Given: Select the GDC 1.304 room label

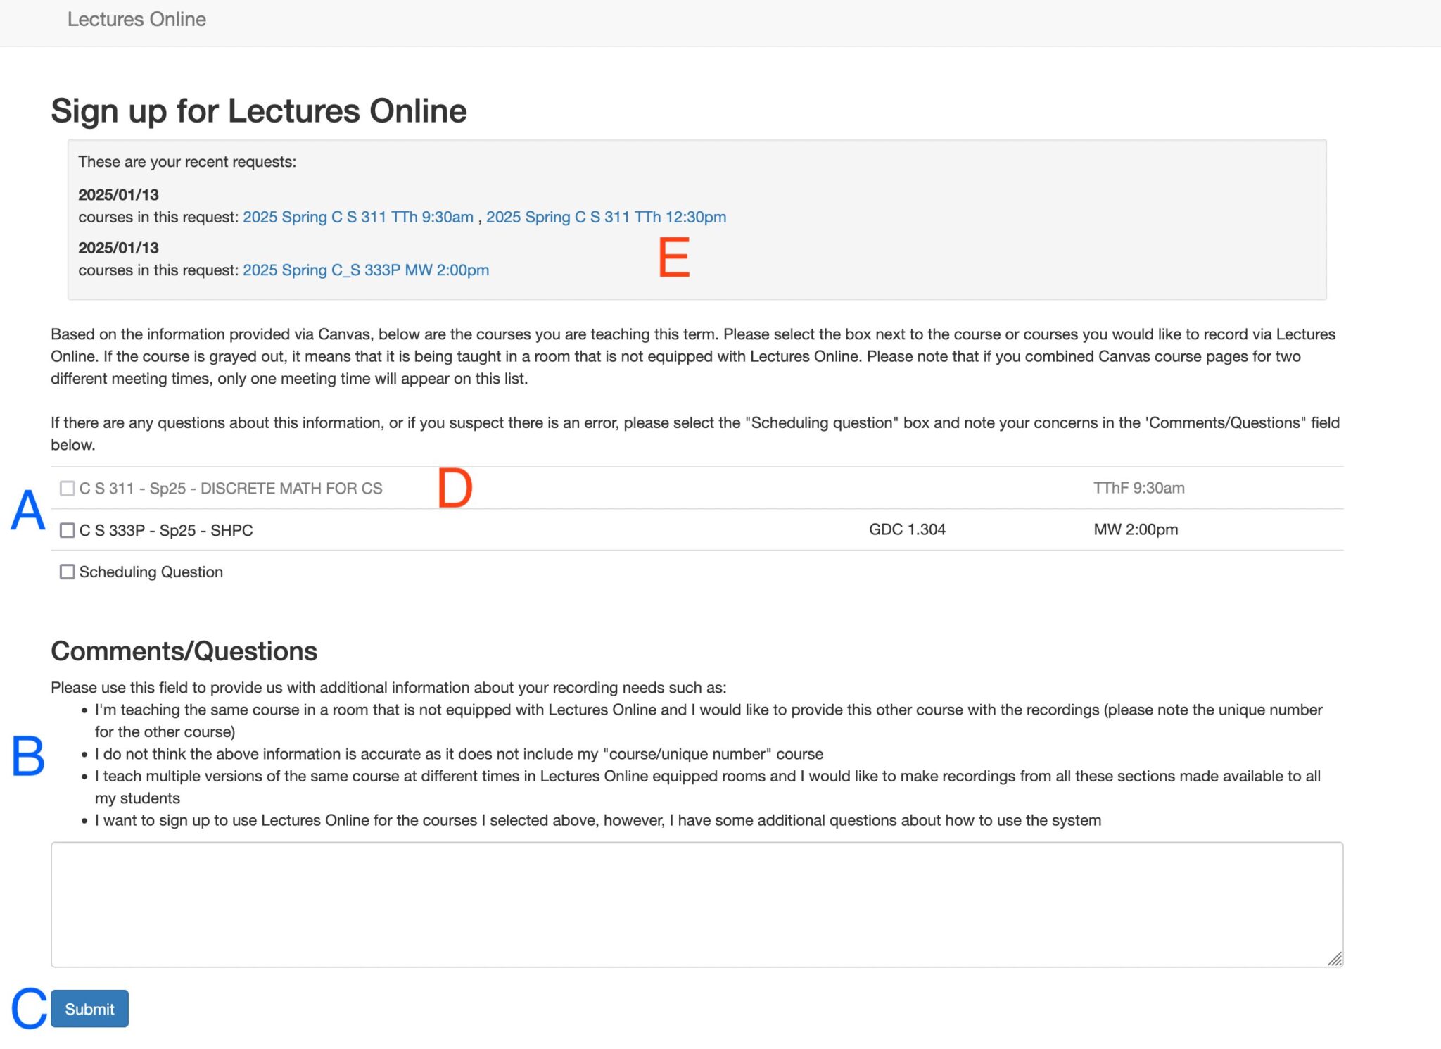Looking at the screenshot, I should [x=907, y=529].
